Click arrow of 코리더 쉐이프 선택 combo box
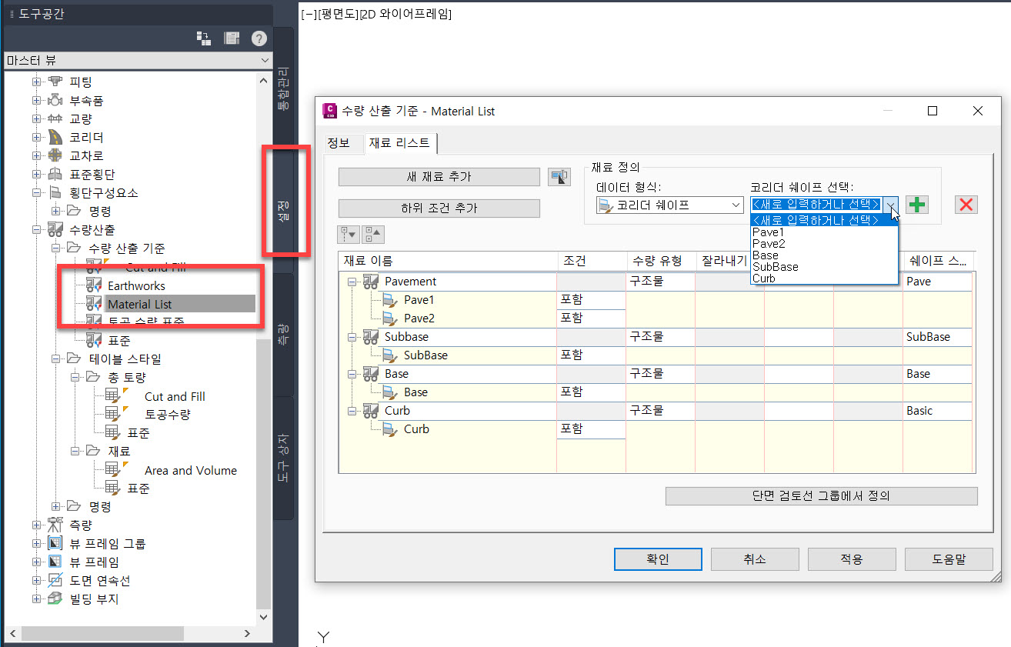The width and height of the screenshot is (1011, 647). [x=891, y=205]
